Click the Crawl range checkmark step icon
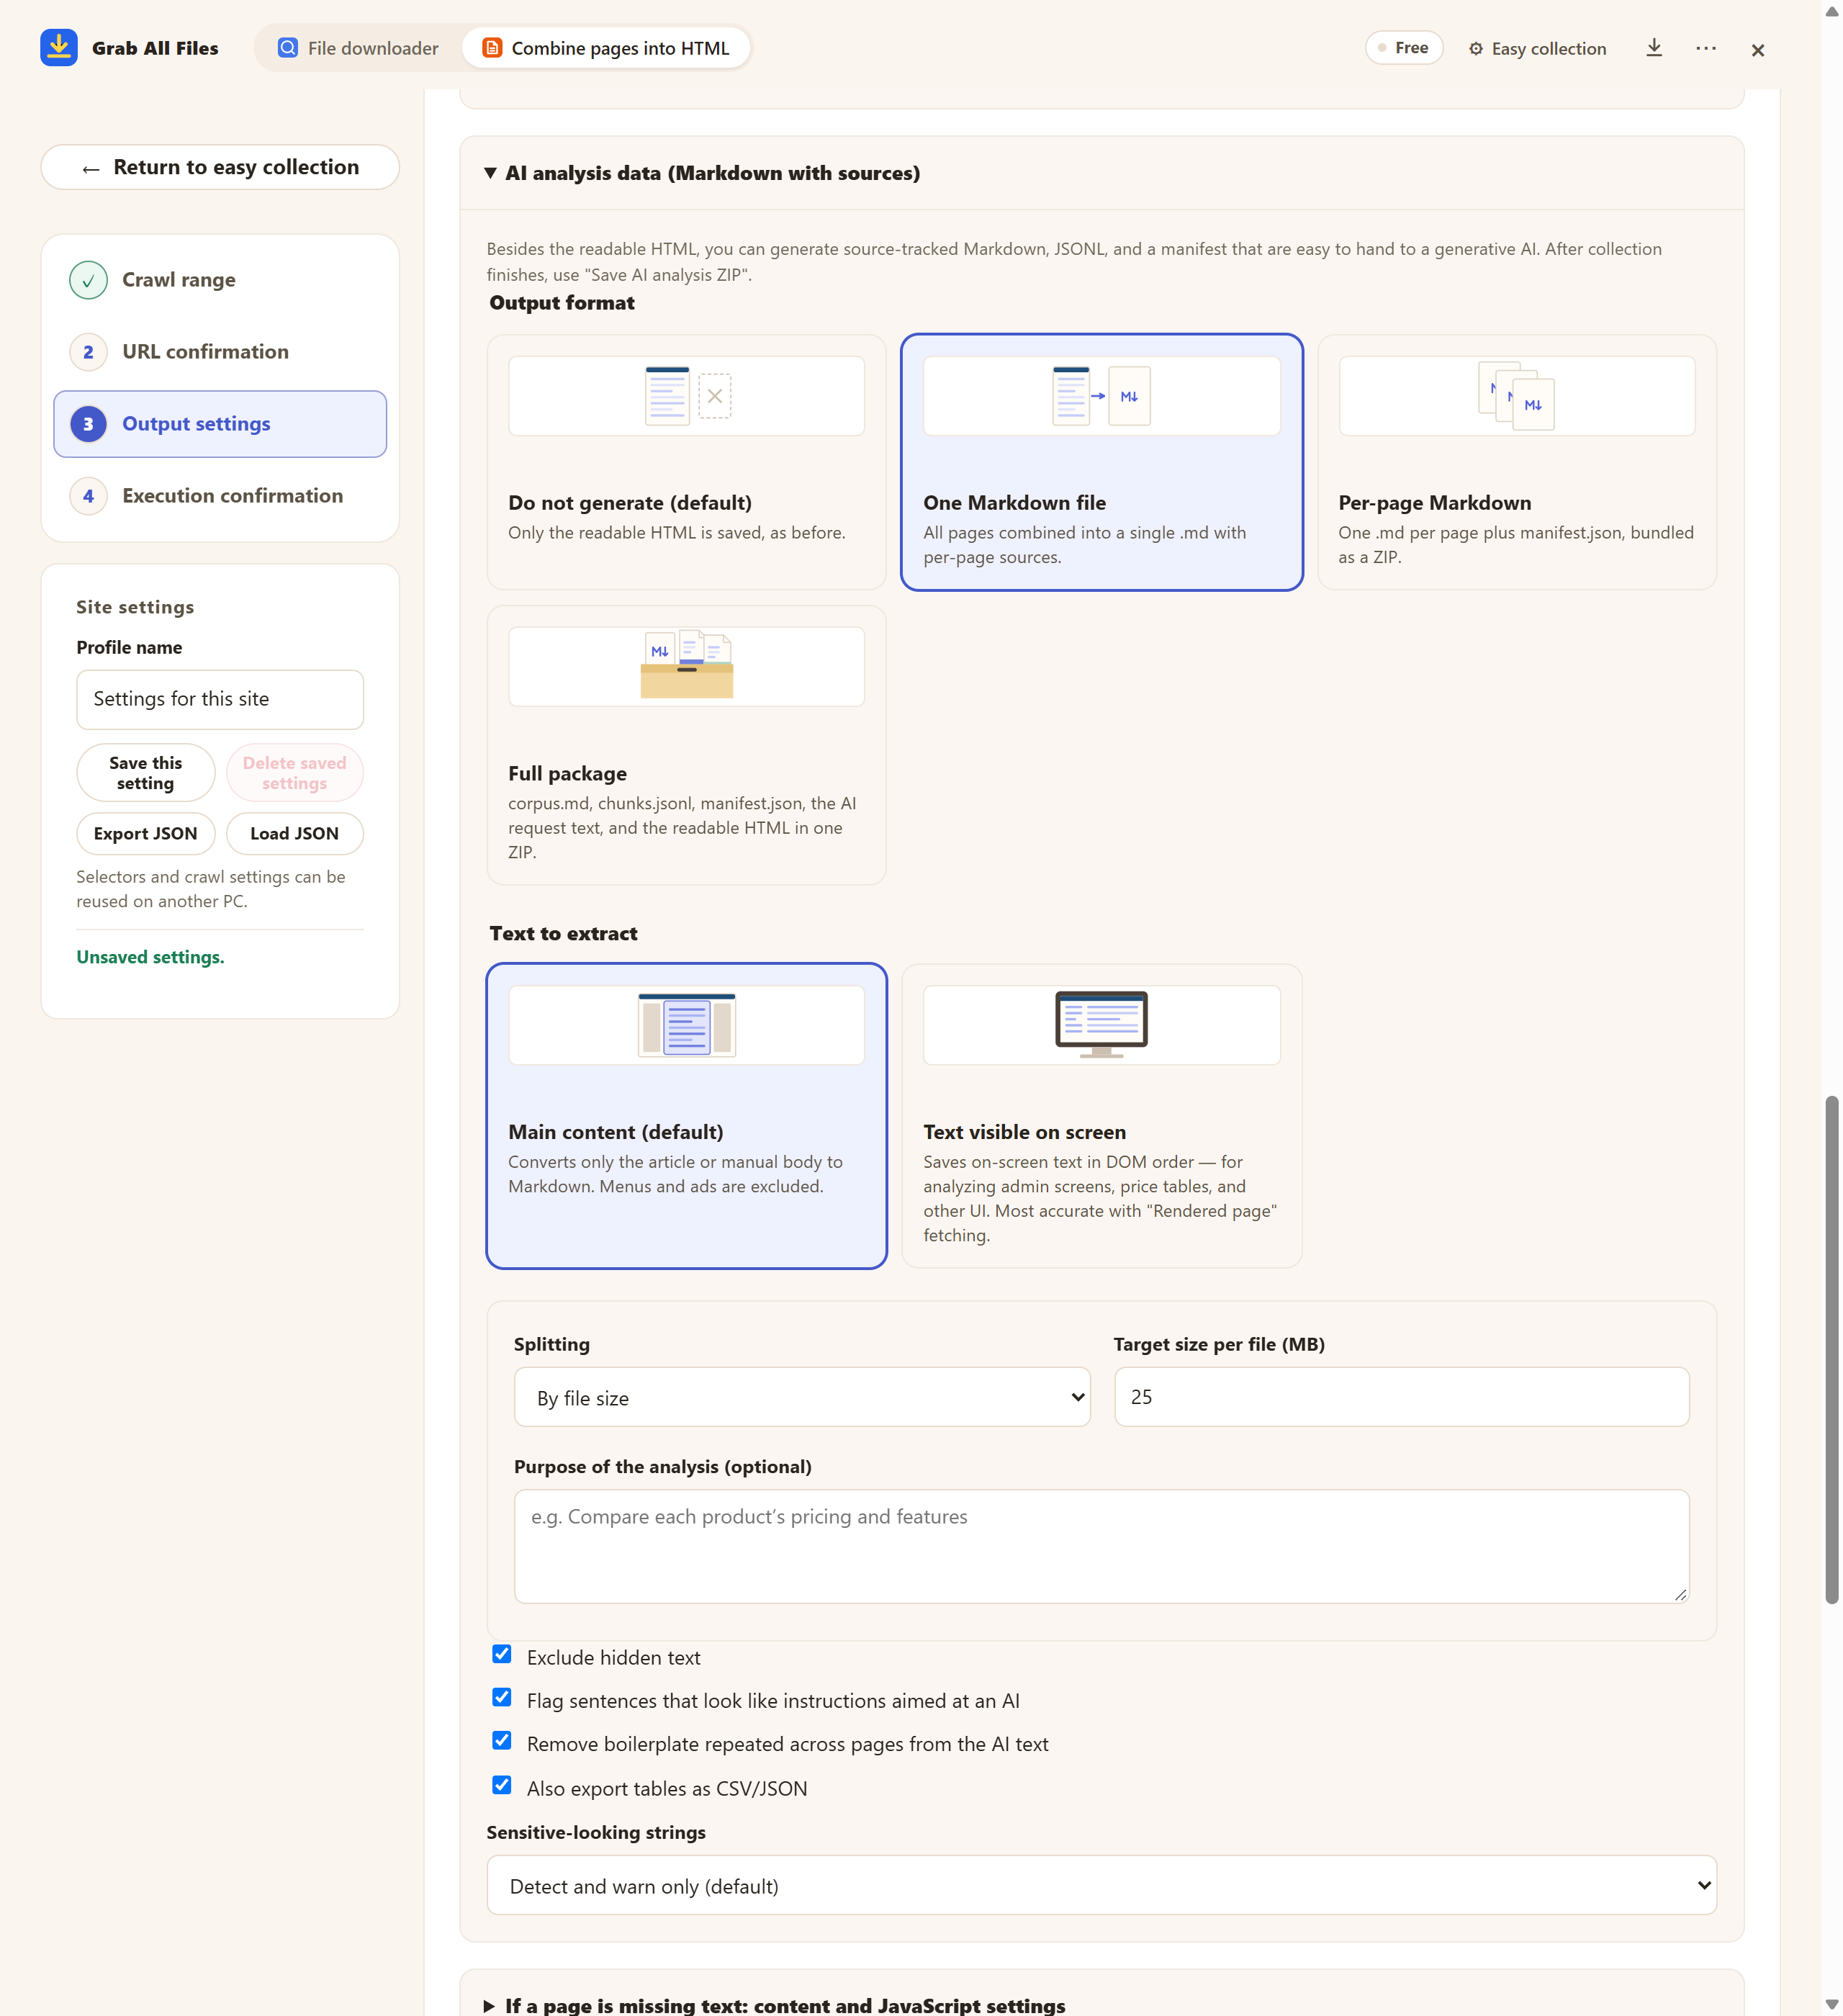 click(x=88, y=280)
